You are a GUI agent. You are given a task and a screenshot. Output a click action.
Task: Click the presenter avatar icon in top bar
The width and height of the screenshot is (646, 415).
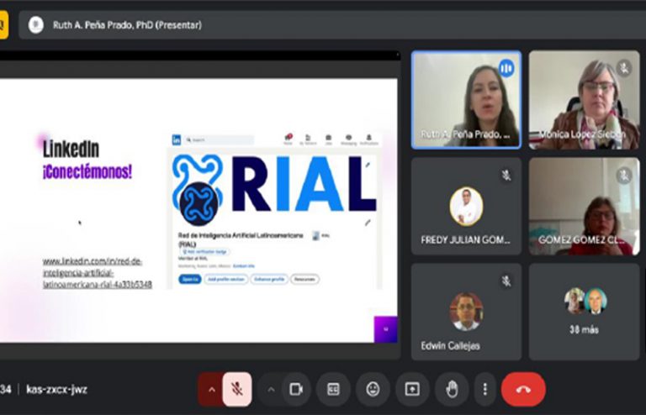coord(36,25)
